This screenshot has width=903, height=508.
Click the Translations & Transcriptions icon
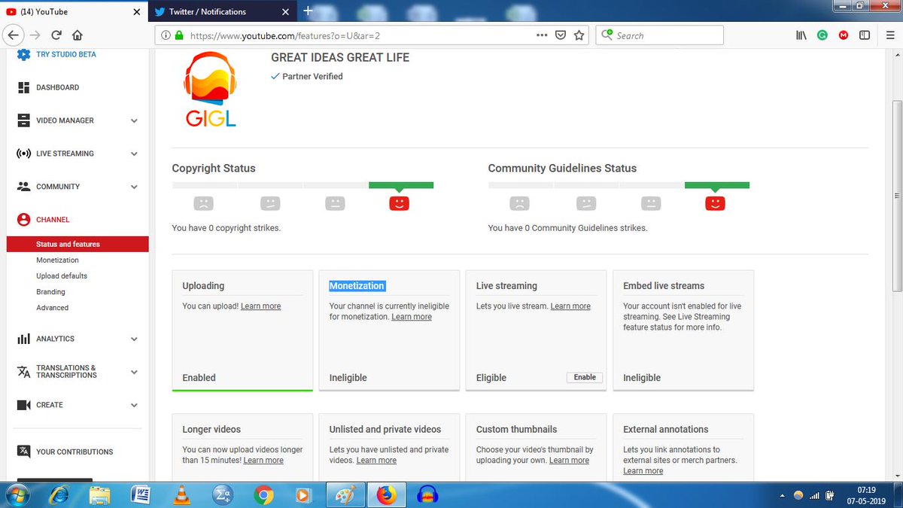[23, 372]
